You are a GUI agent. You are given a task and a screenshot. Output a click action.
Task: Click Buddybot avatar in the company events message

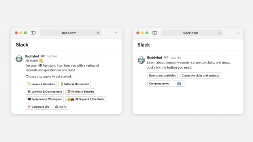(141, 60)
